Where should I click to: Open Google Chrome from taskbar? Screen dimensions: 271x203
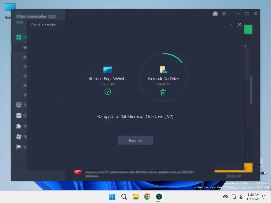[147, 197]
